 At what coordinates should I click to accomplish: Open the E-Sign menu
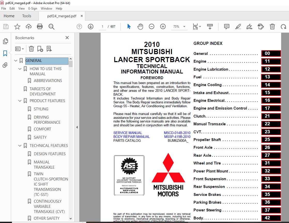33,8
